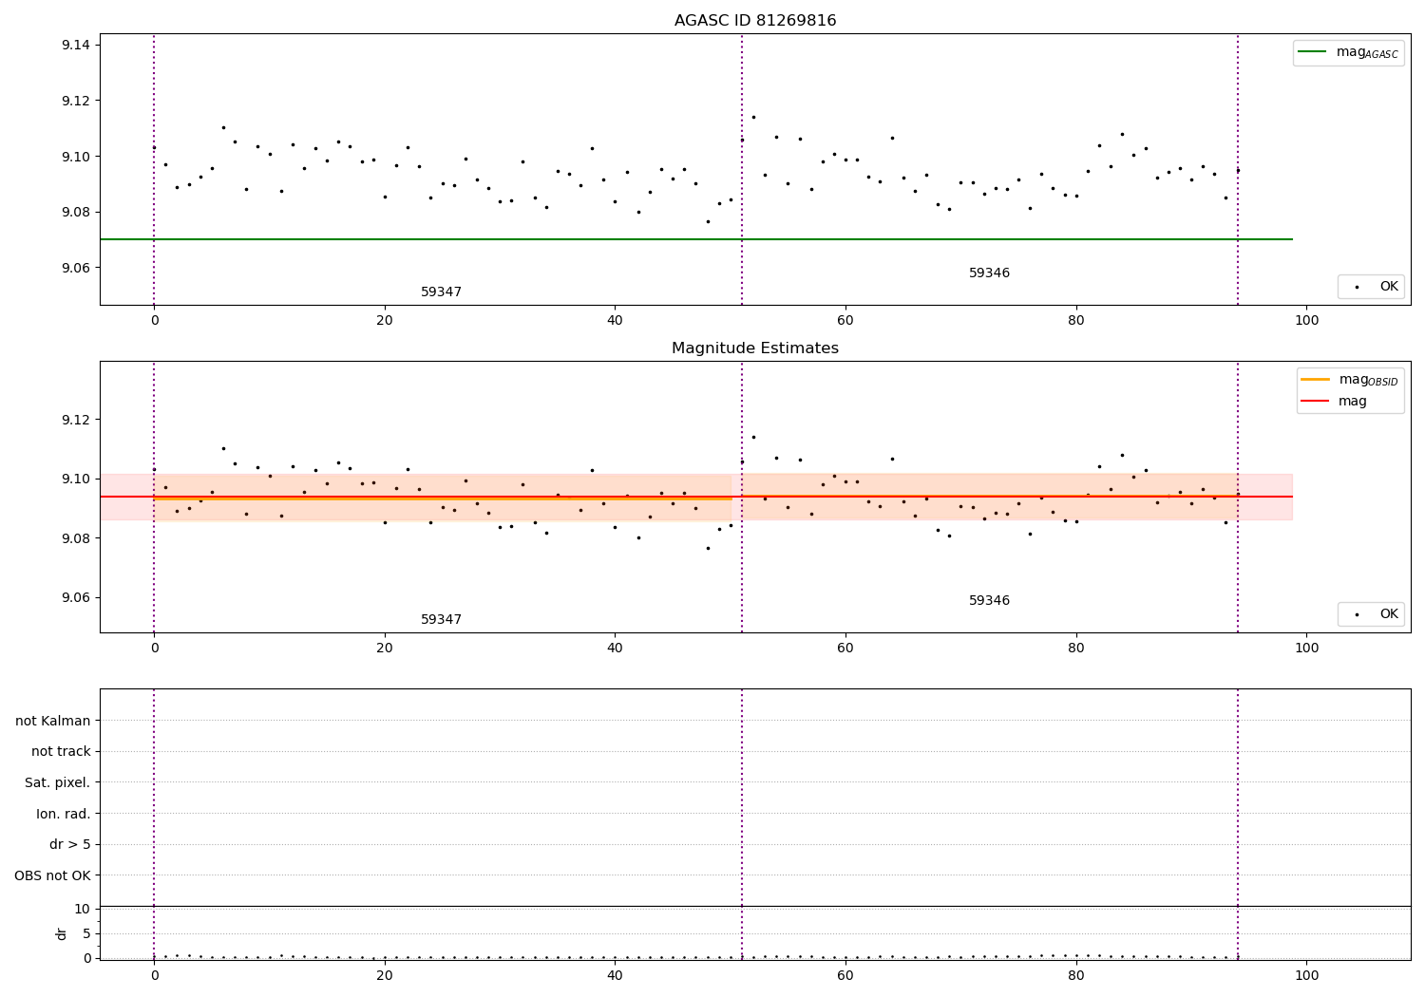
Task: Click the 'Ion. rad.' y-axis label
Action: 64,814
